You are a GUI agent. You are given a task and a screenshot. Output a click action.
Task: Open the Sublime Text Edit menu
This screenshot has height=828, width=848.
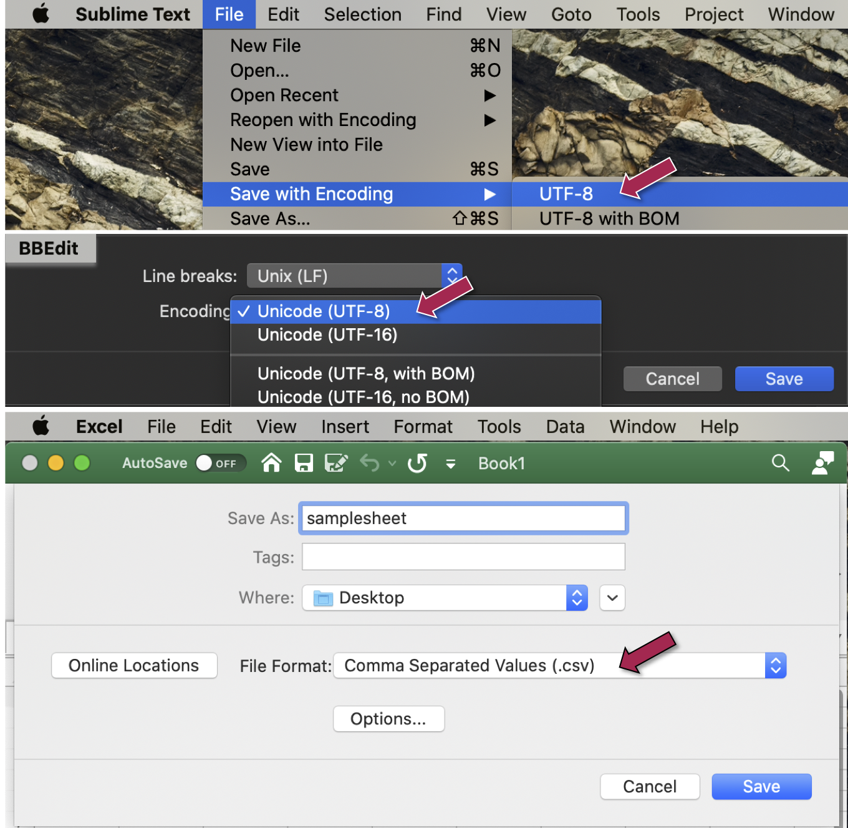pyautogui.click(x=283, y=14)
